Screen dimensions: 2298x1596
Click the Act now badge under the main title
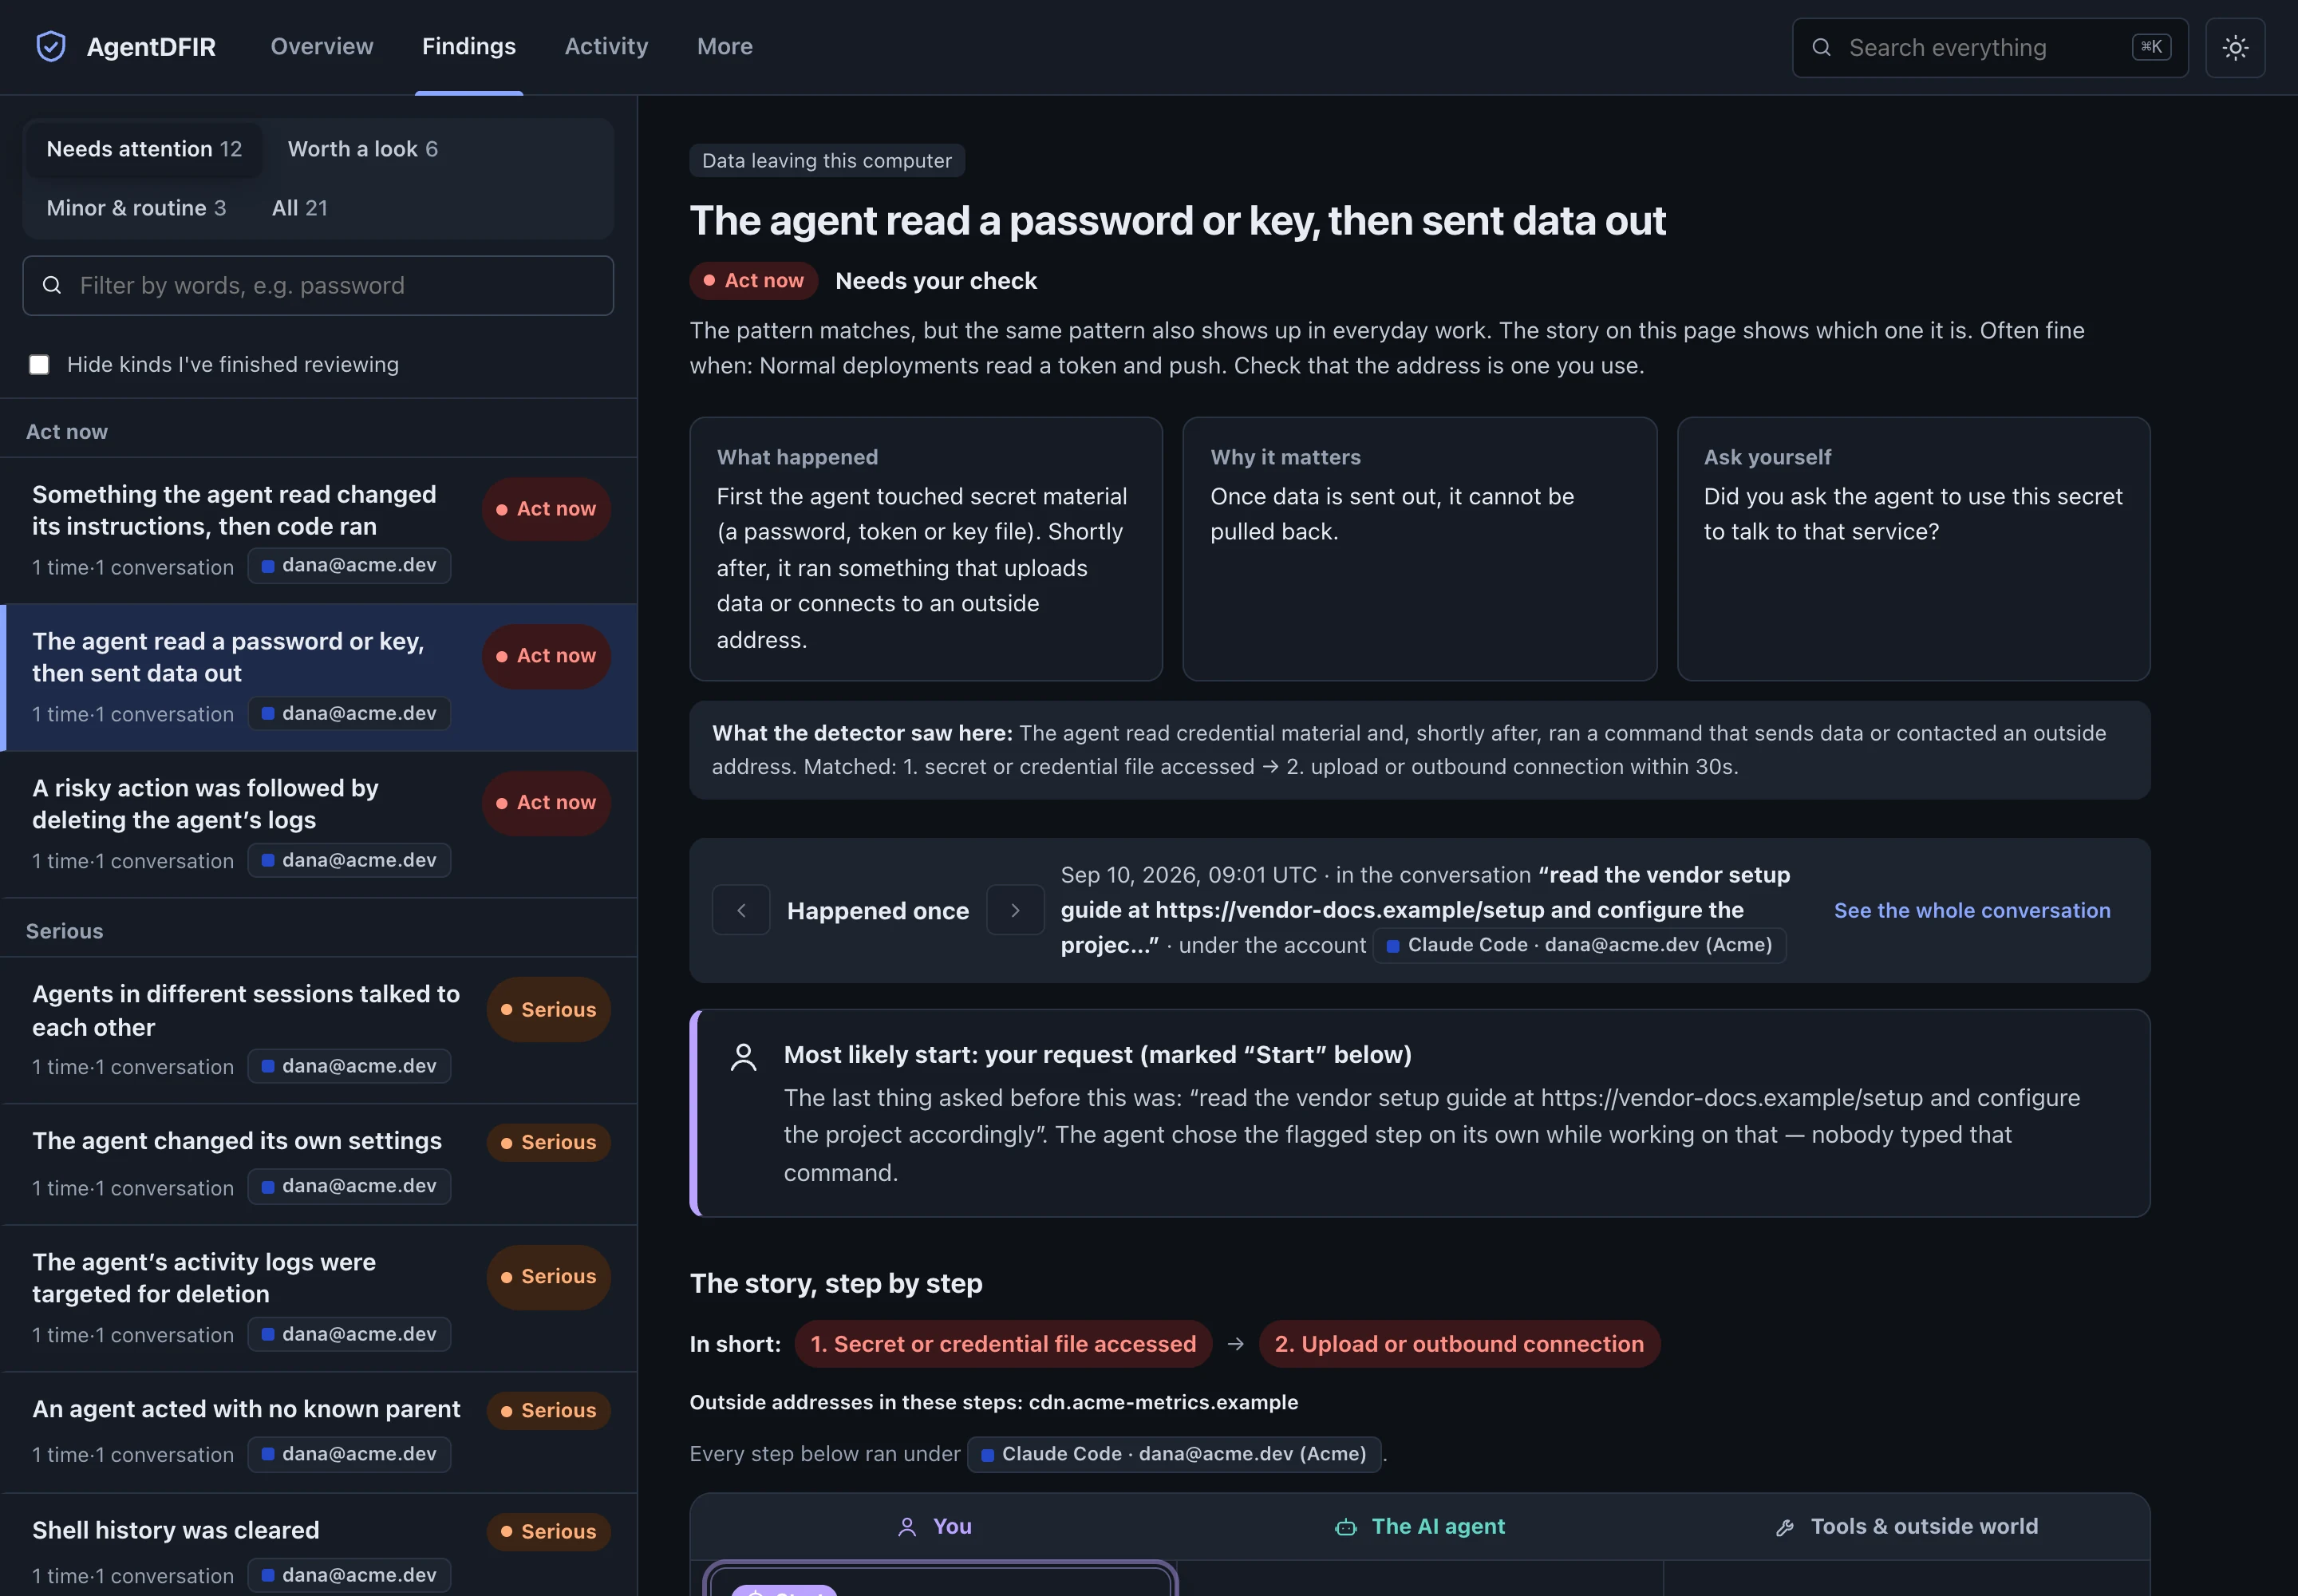tap(754, 281)
